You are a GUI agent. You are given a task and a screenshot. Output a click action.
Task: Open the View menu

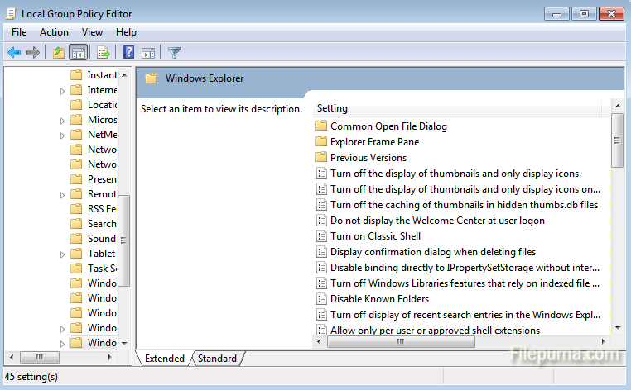(x=92, y=32)
